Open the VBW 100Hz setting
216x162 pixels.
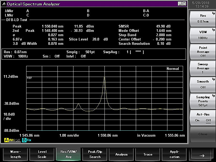[x=203, y=35]
